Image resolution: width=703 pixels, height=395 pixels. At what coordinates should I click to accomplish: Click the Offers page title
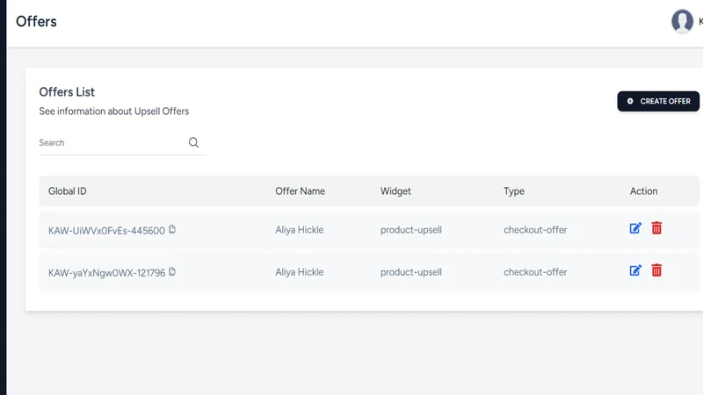coord(36,21)
